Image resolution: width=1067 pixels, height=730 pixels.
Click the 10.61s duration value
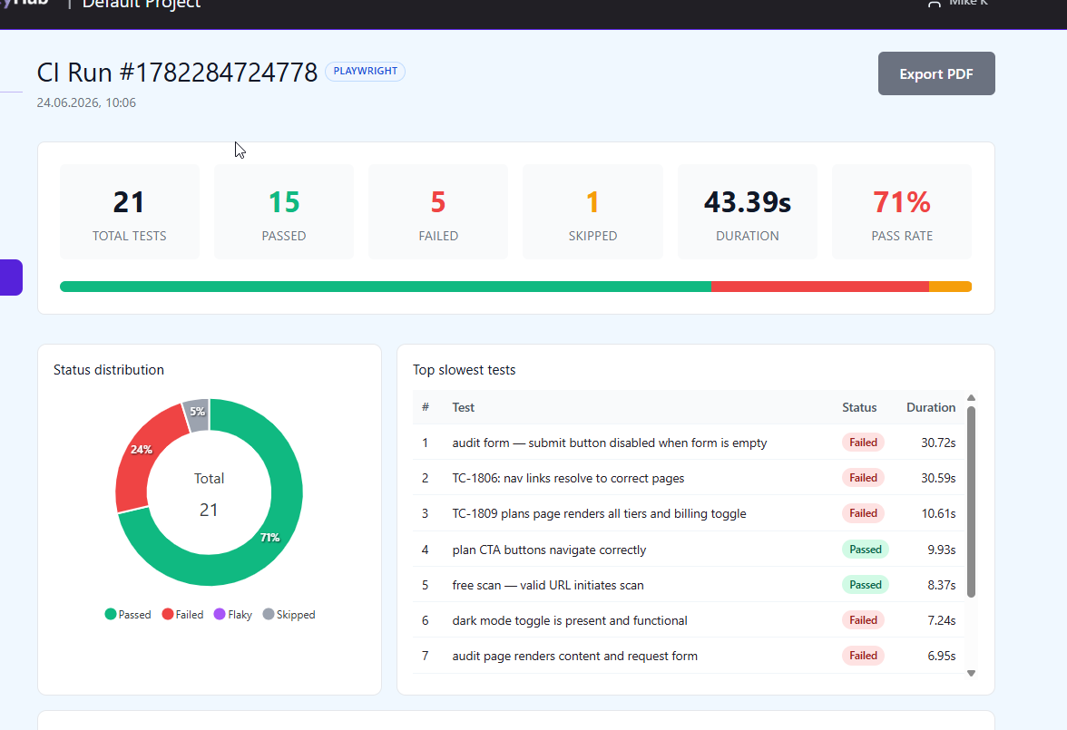(x=938, y=513)
